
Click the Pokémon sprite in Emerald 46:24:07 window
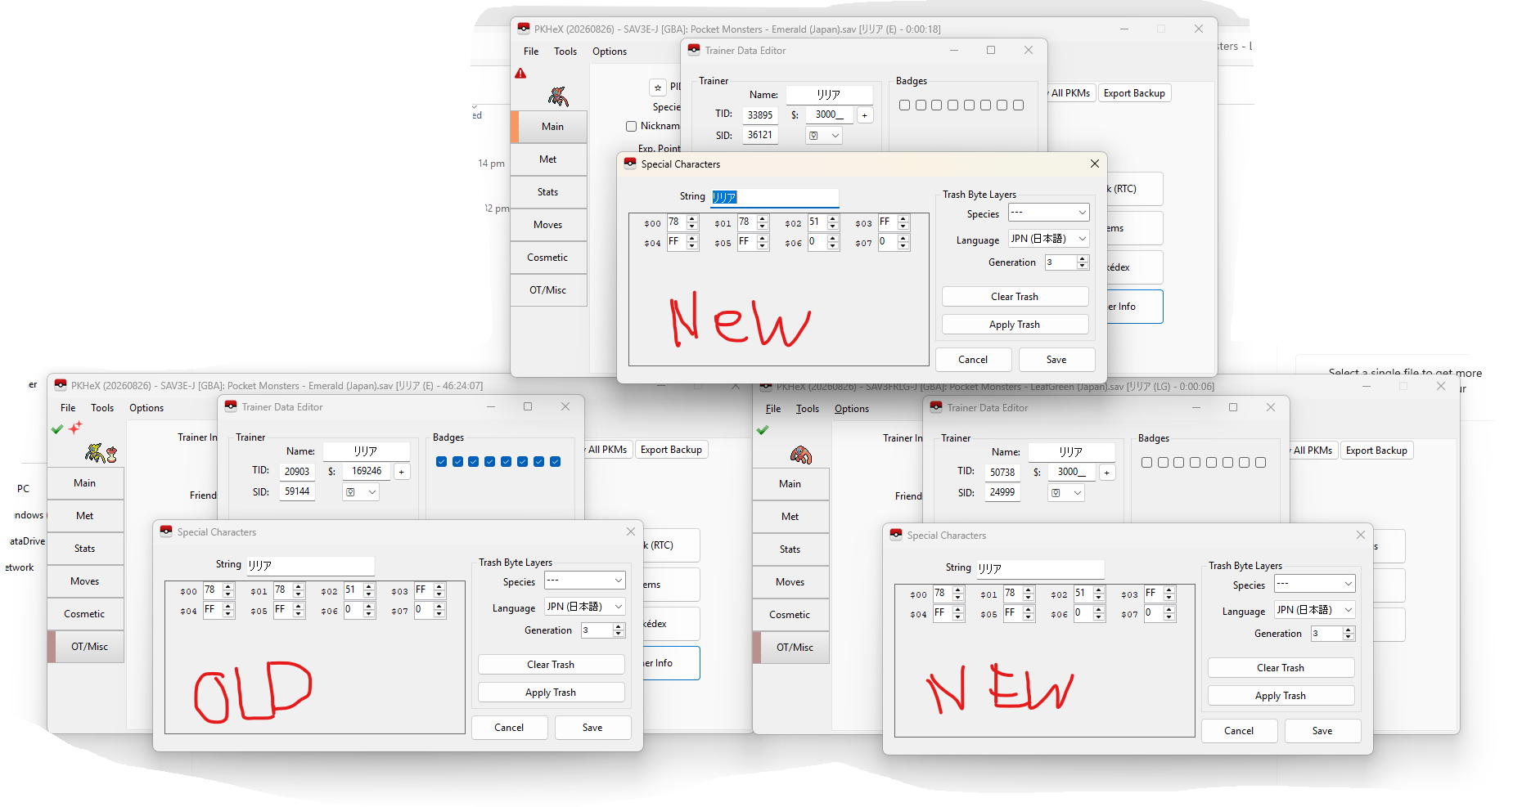[x=95, y=452]
